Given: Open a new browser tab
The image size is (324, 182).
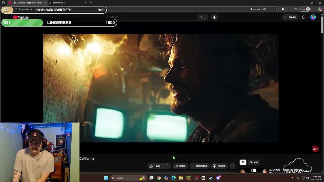Looking at the screenshot, I should pos(91,3).
